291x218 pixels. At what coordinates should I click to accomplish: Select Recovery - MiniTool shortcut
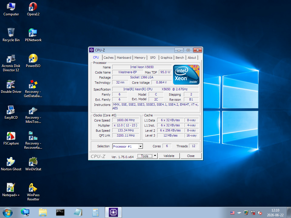pyautogui.click(x=33, y=115)
